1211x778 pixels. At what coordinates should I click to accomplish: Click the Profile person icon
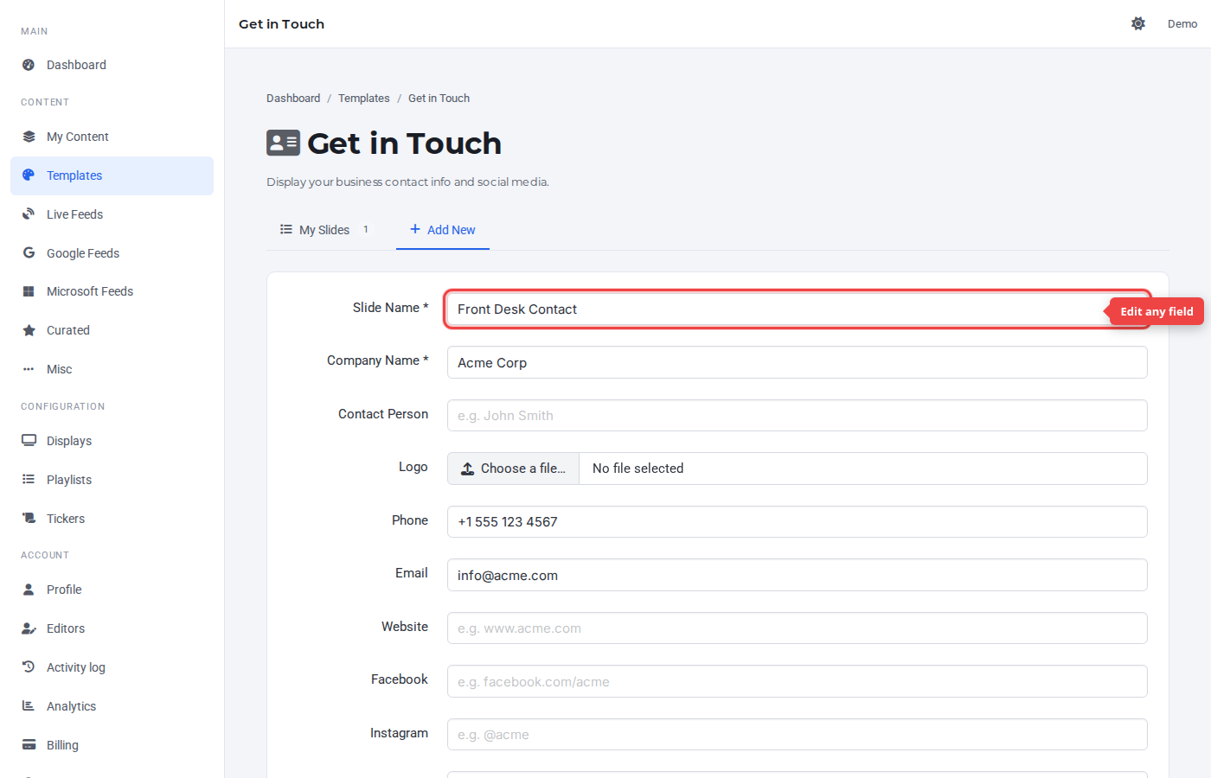tap(29, 590)
